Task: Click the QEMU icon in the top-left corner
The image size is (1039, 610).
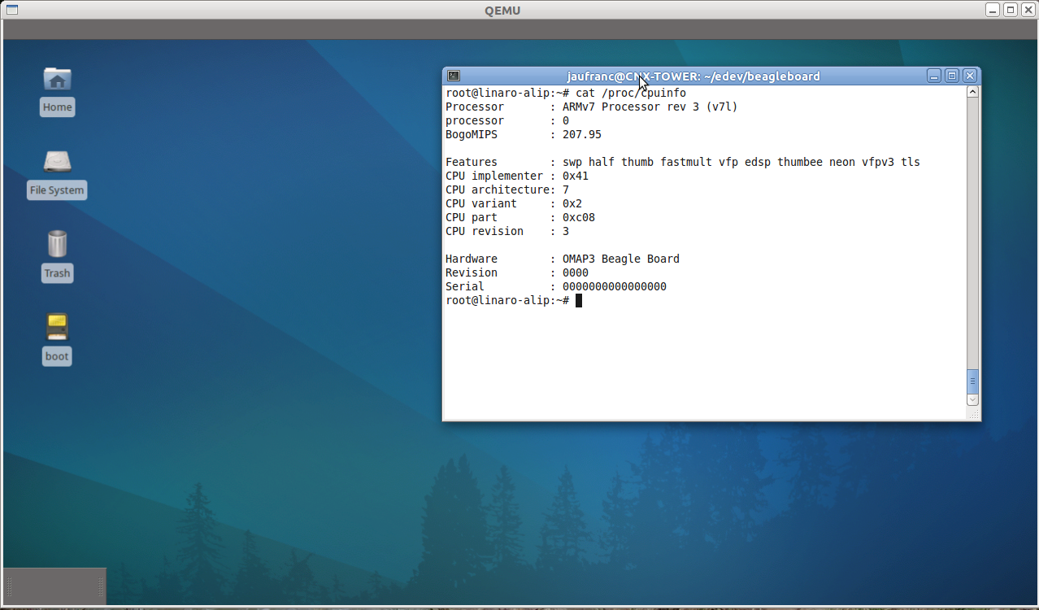Action: (11, 10)
